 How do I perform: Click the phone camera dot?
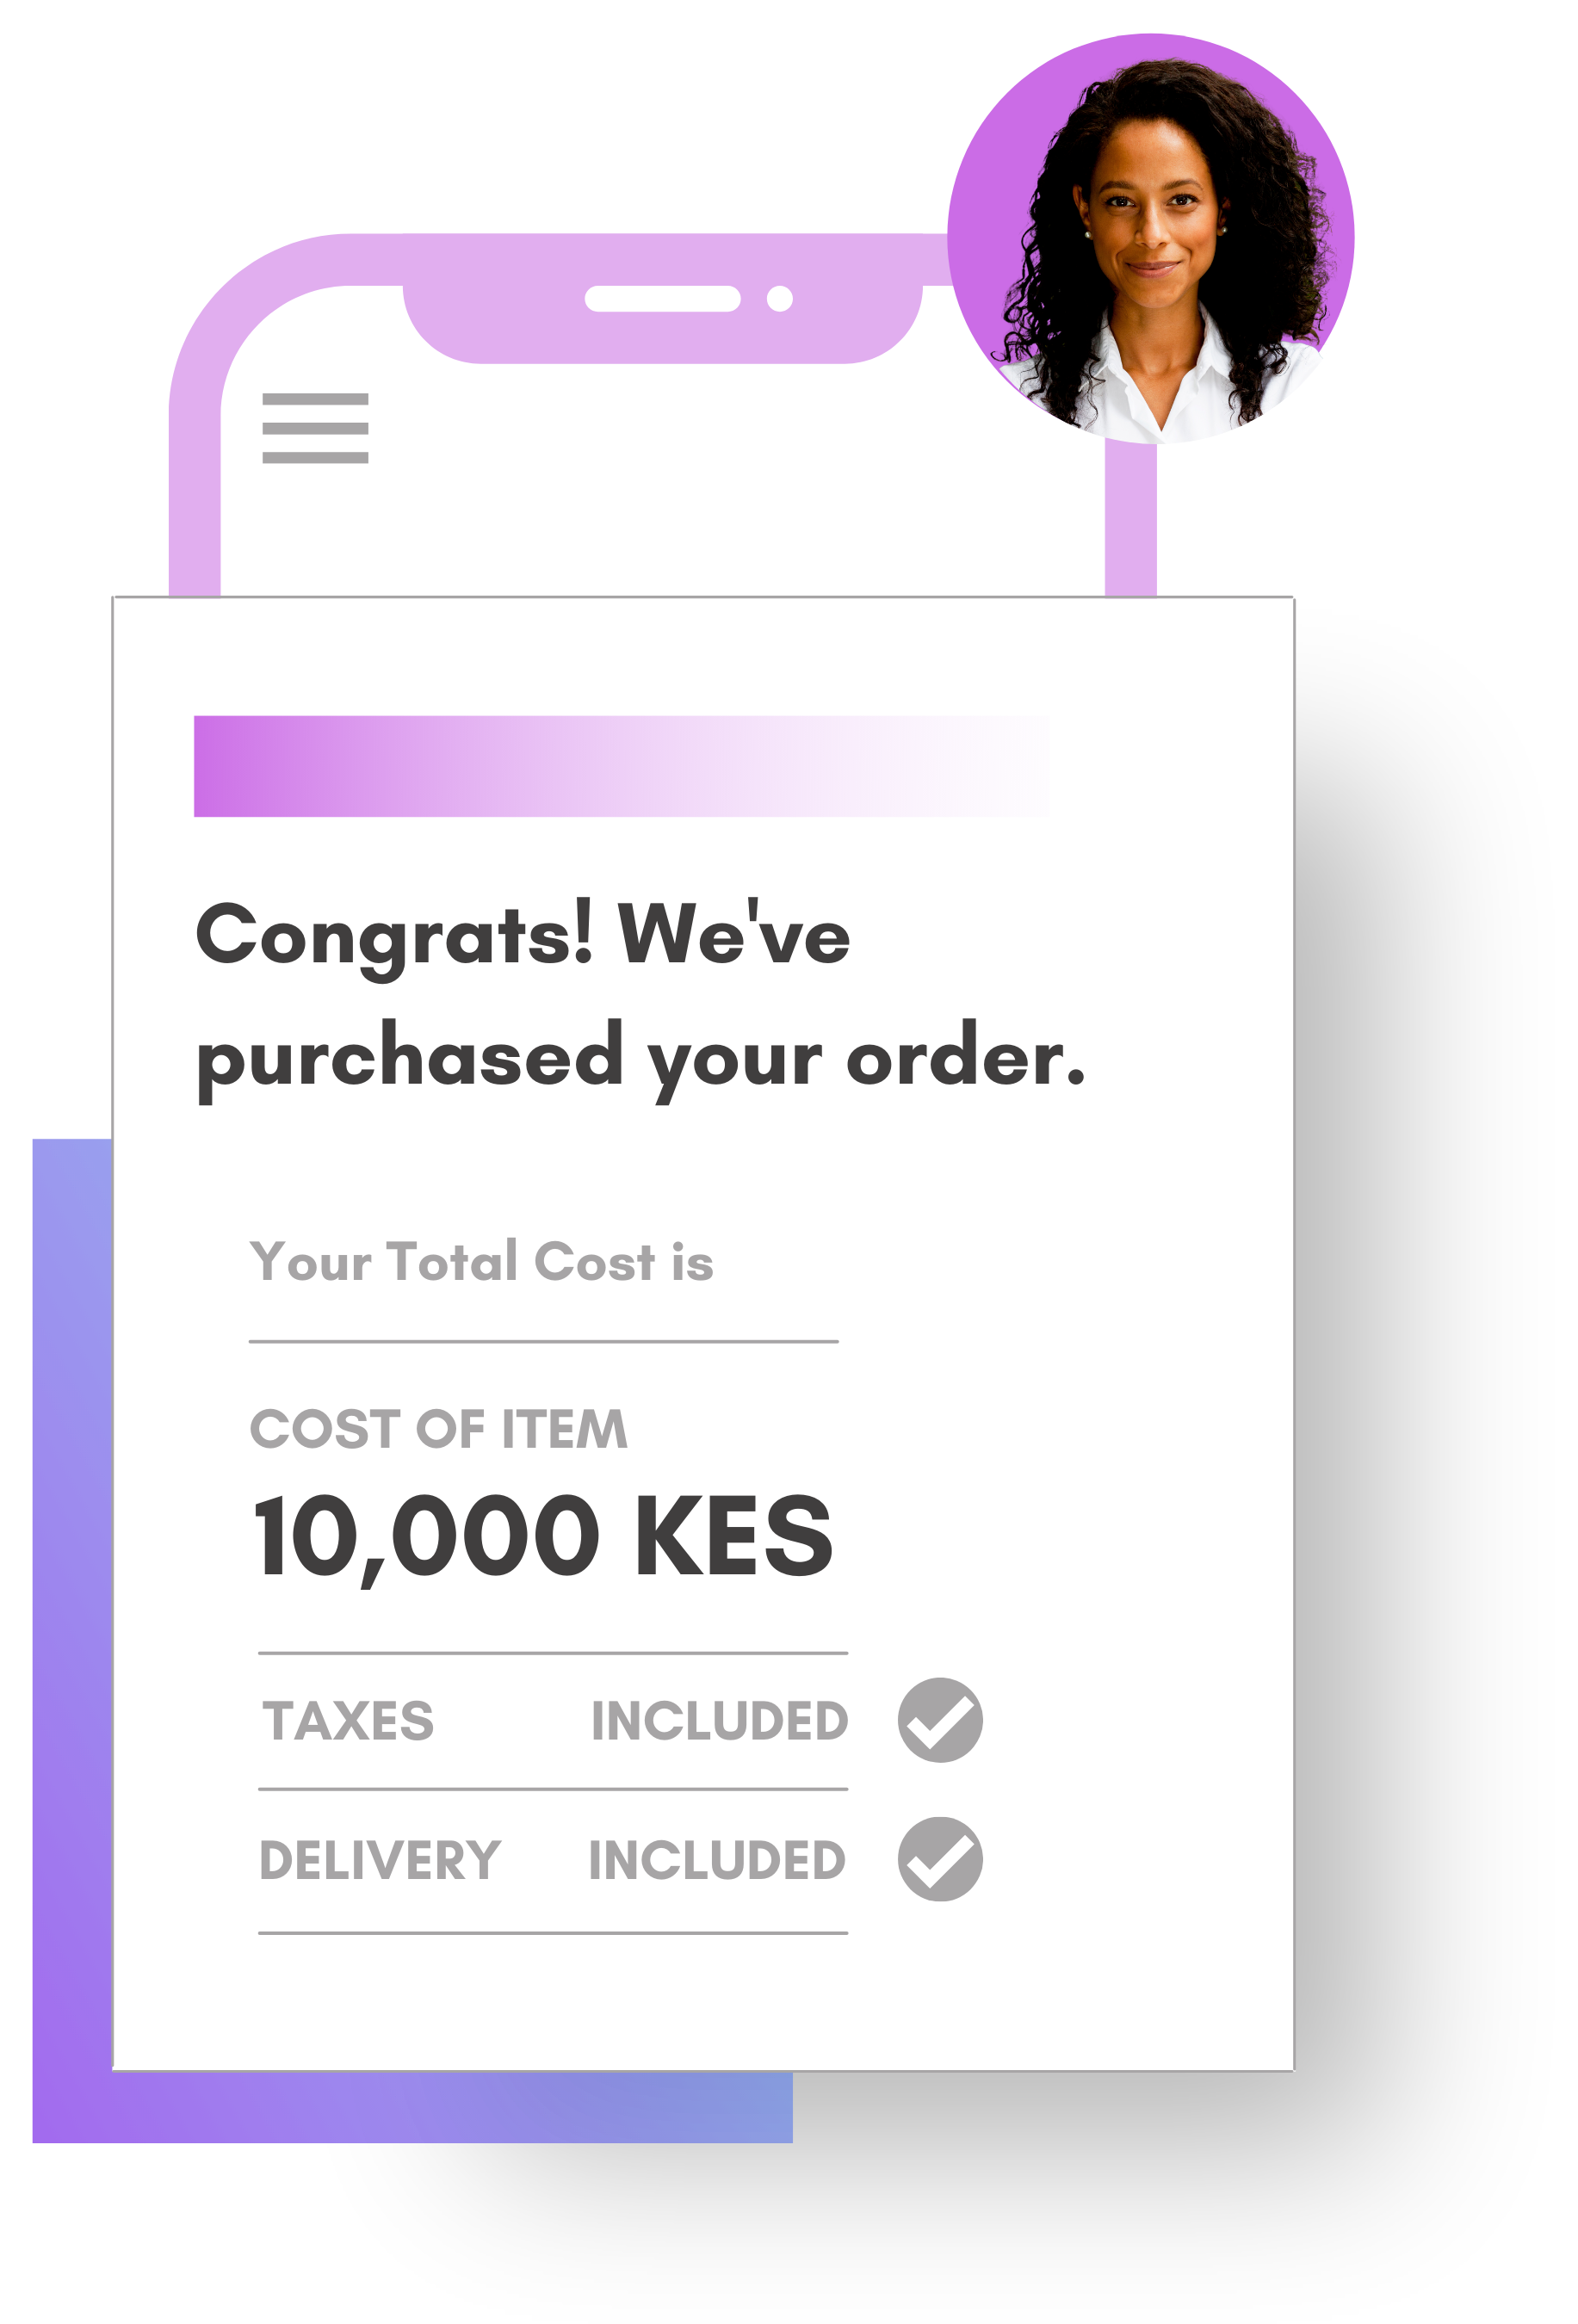(x=780, y=298)
